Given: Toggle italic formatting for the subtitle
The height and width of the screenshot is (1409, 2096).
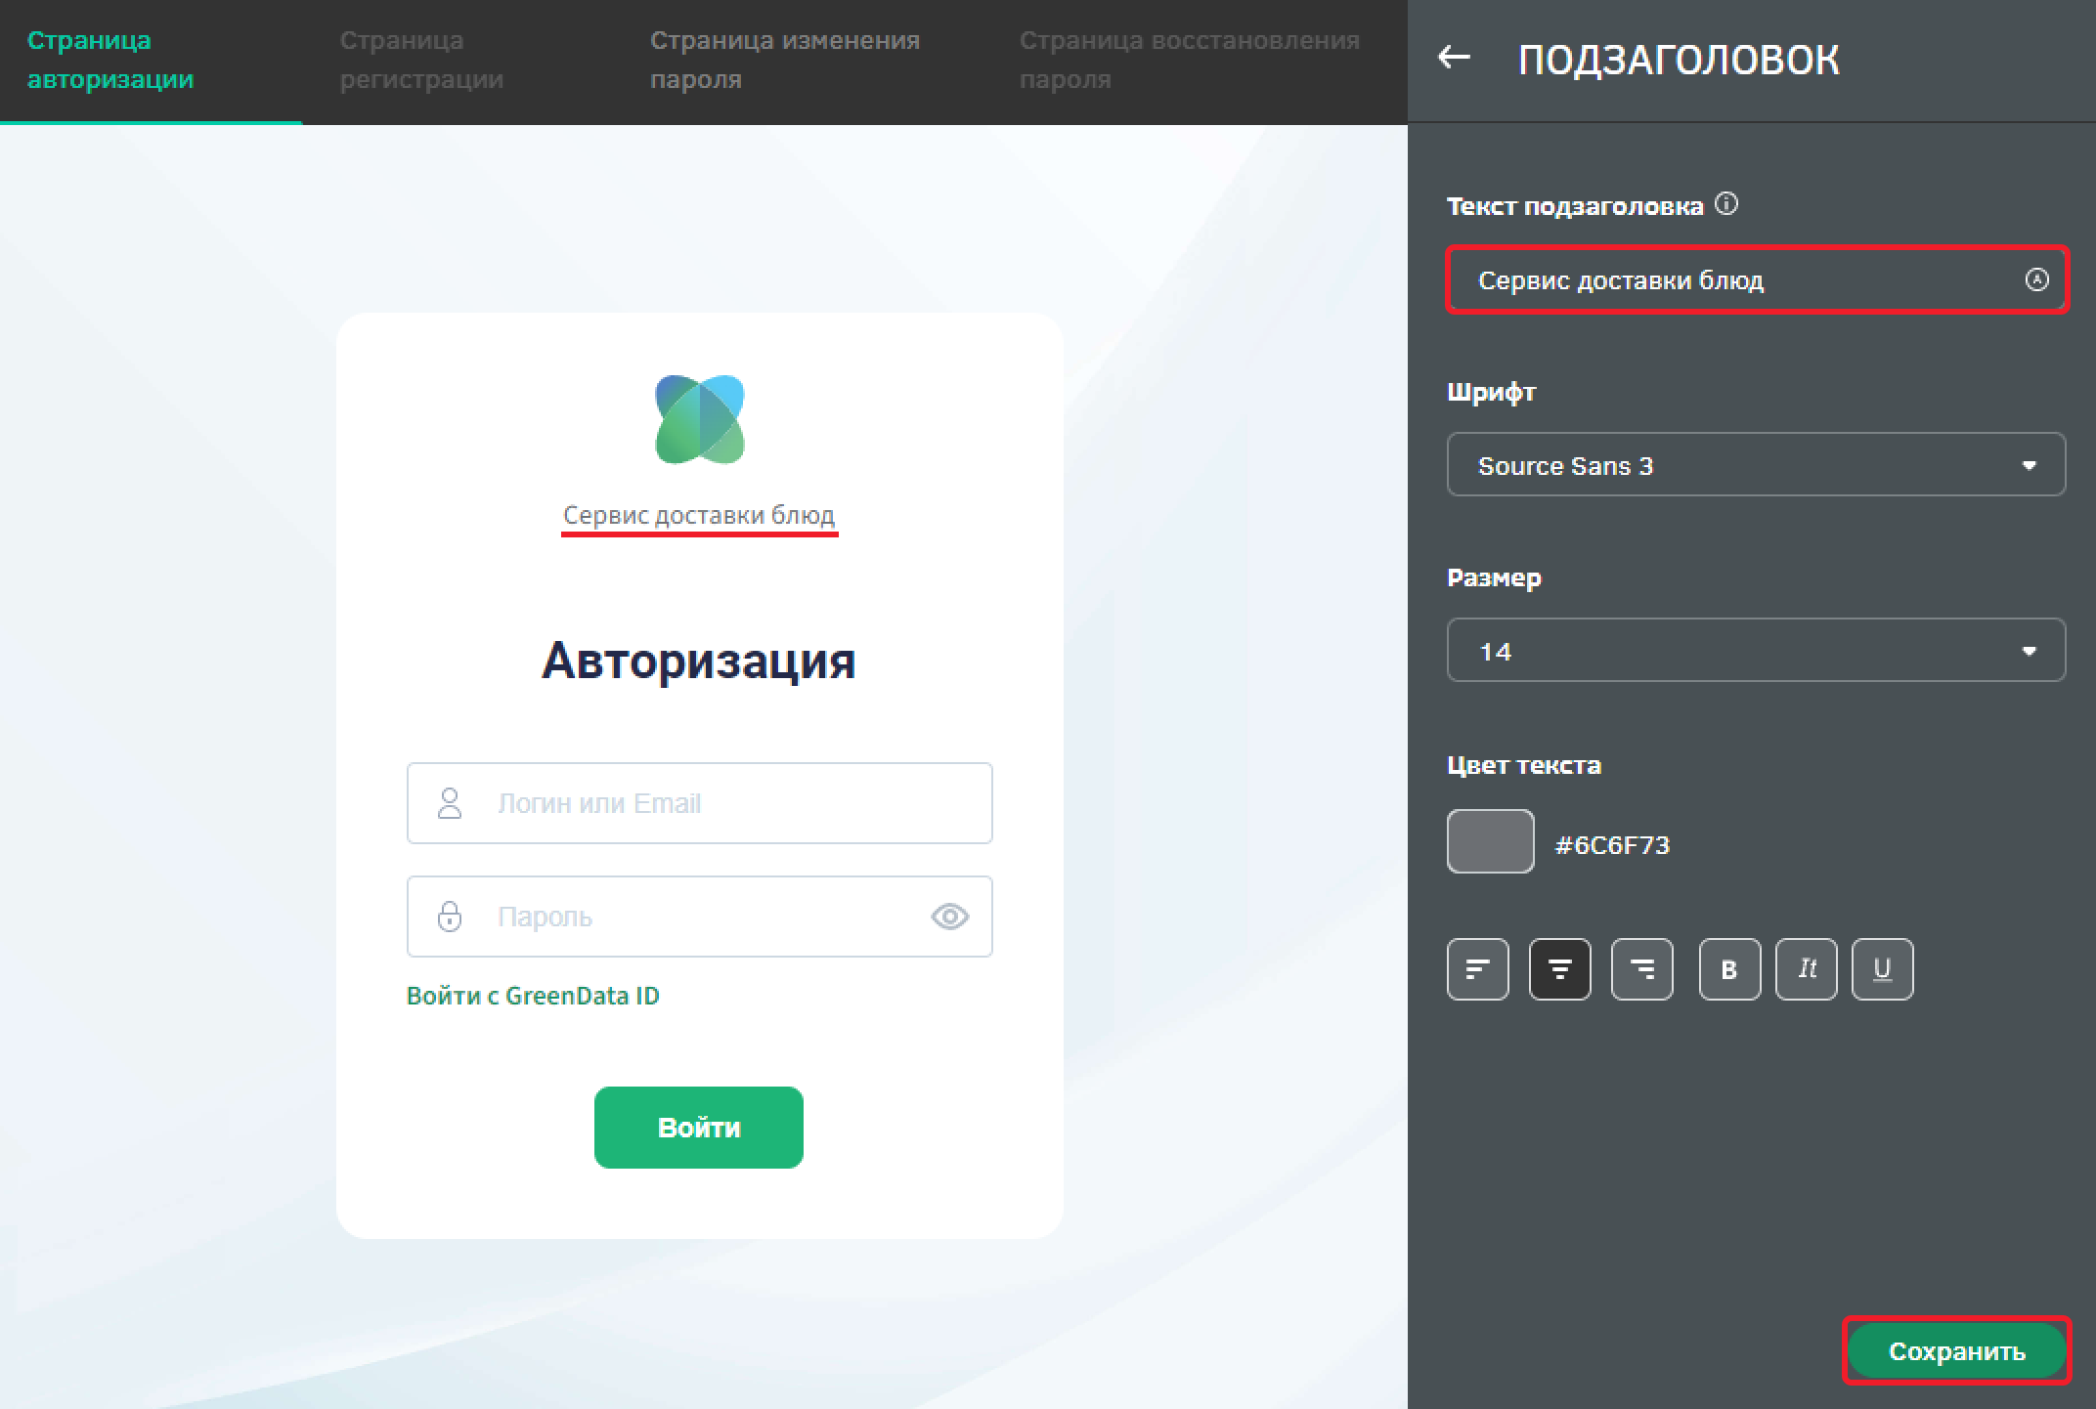Looking at the screenshot, I should pyautogui.click(x=1806, y=969).
